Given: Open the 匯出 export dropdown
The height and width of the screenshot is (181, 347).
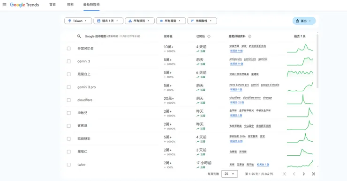Looking at the screenshot, I should point(304,21).
